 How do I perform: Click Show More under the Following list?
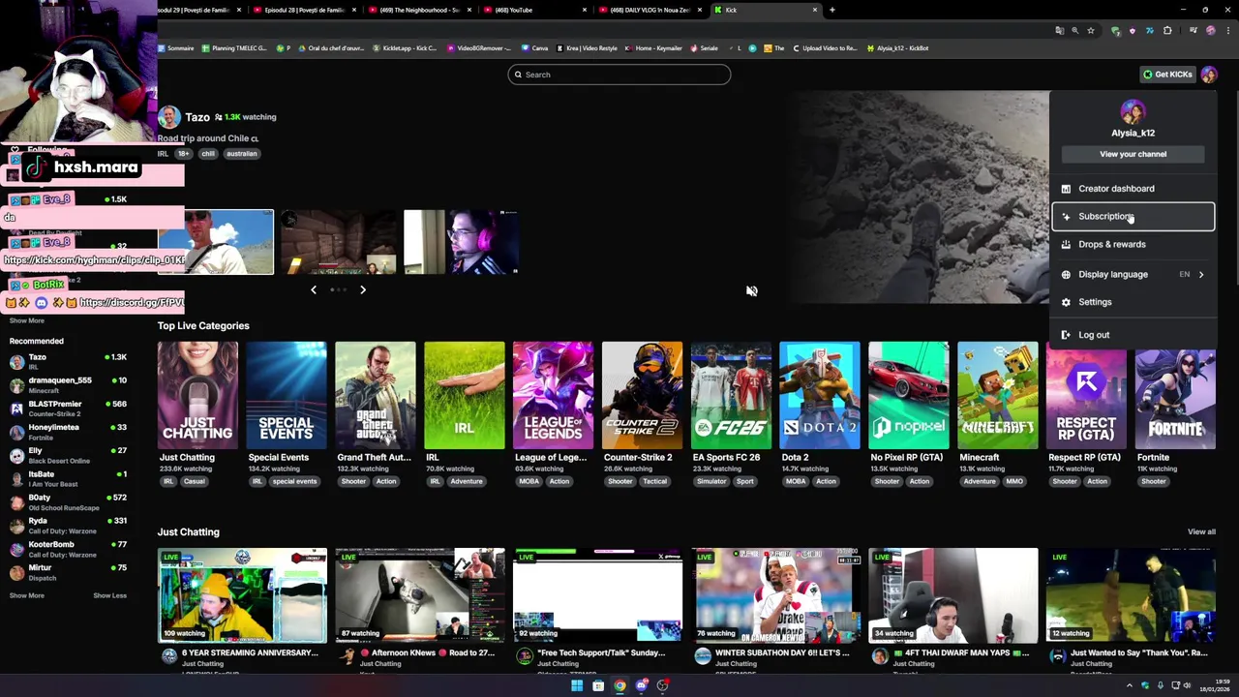(x=26, y=320)
